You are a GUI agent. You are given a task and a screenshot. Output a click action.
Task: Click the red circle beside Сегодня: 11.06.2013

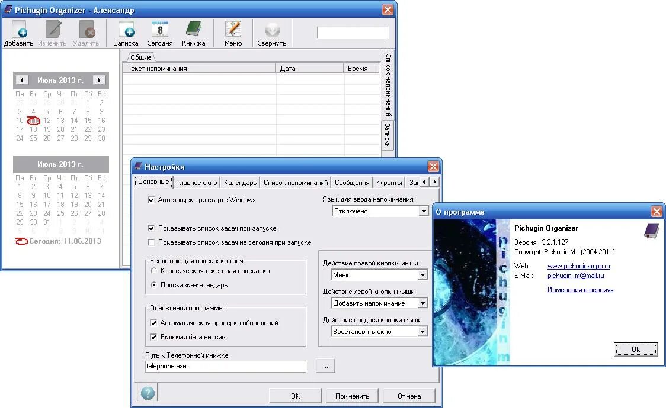[x=21, y=241]
